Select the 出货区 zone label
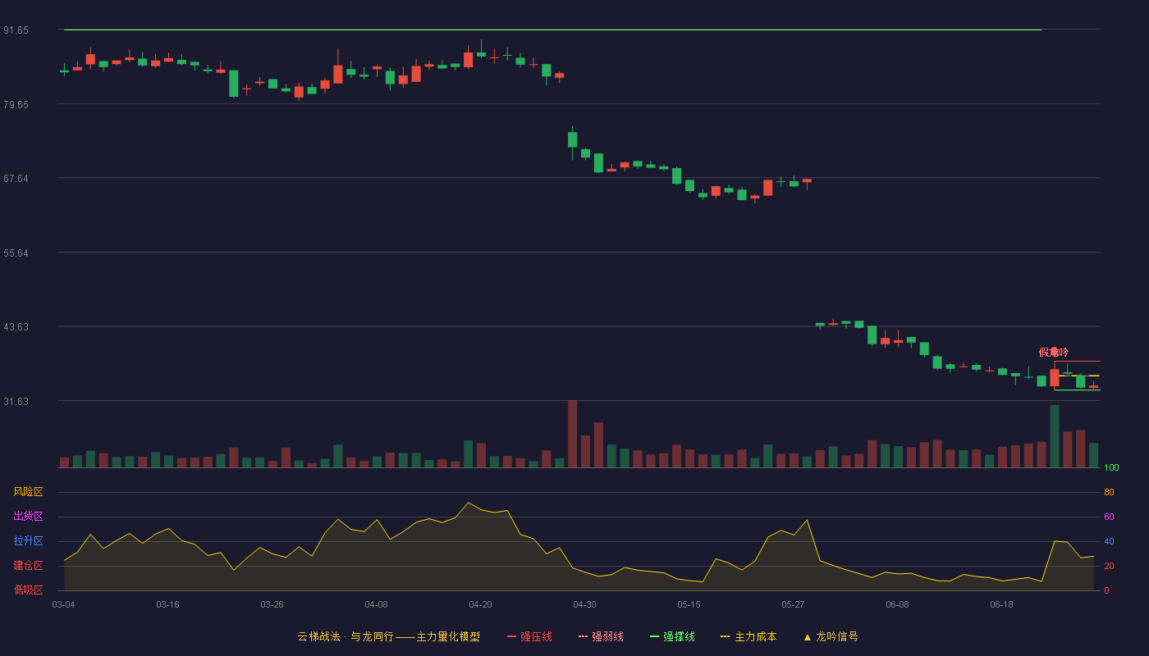This screenshot has height=656, width=1149. (x=28, y=517)
